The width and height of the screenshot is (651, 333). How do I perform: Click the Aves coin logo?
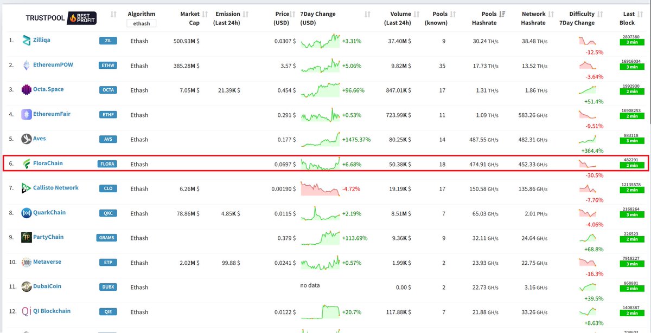[27, 139]
